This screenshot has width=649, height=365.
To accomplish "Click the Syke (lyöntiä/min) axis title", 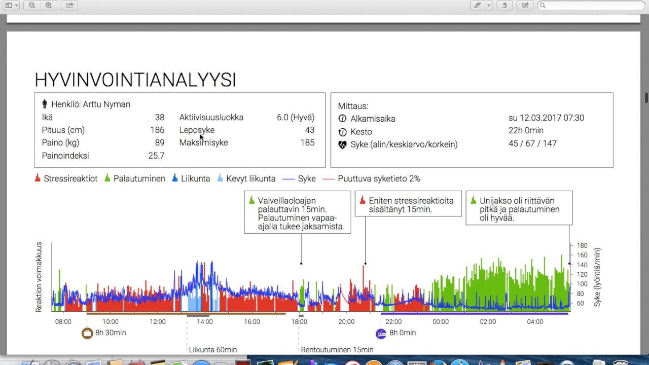I will (597, 277).
